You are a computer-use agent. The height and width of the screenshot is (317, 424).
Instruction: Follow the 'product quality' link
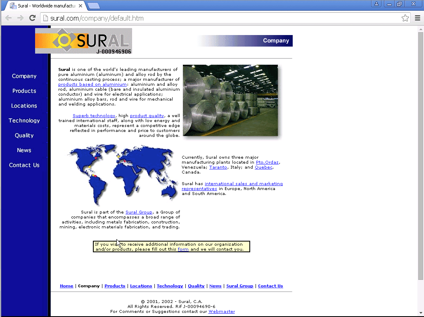(x=147, y=115)
